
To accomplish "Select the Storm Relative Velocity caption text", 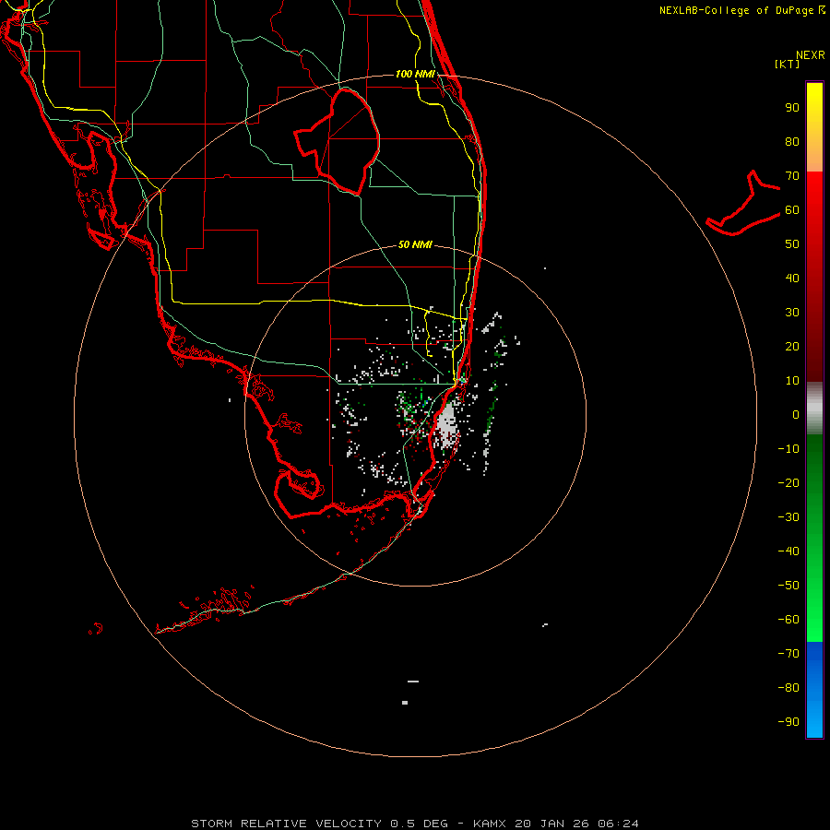I will (415, 824).
